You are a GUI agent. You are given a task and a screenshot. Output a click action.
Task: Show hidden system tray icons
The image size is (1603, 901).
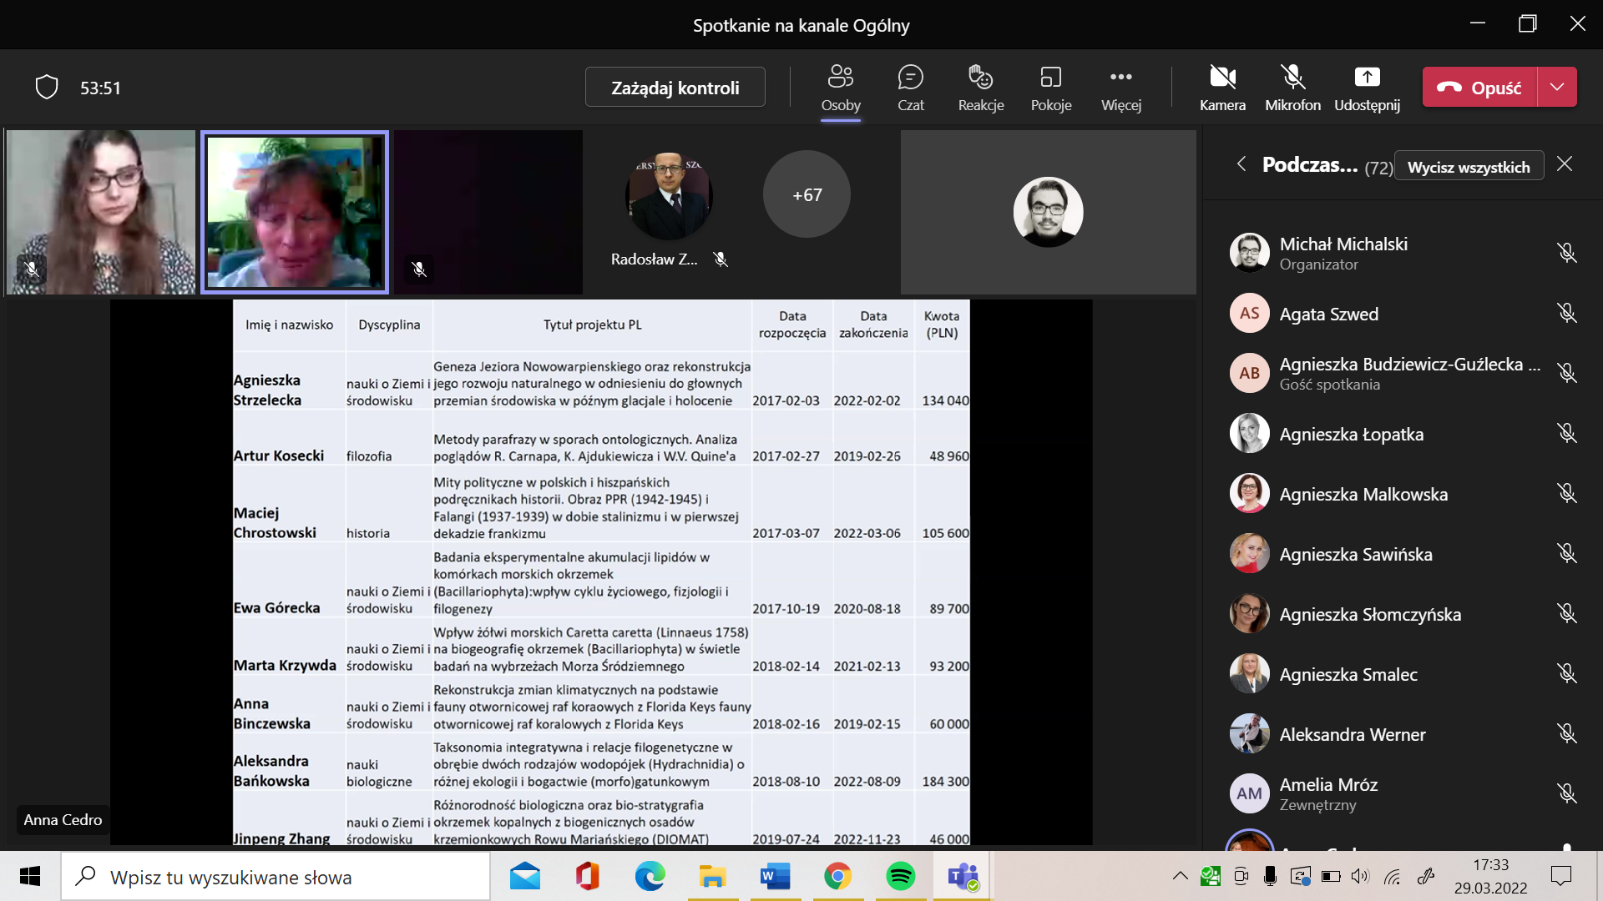pyautogui.click(x=1180, y=876)
